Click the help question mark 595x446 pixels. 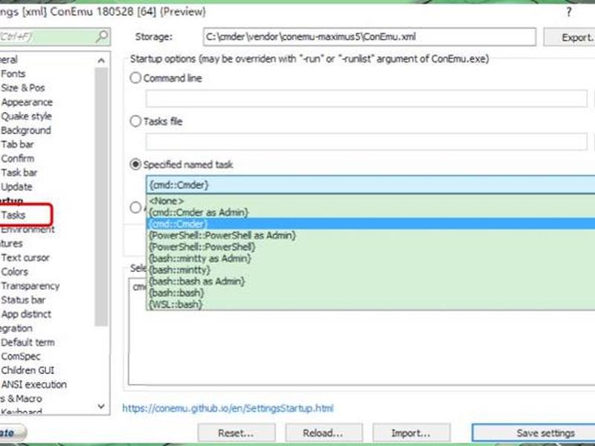(568, 12)
